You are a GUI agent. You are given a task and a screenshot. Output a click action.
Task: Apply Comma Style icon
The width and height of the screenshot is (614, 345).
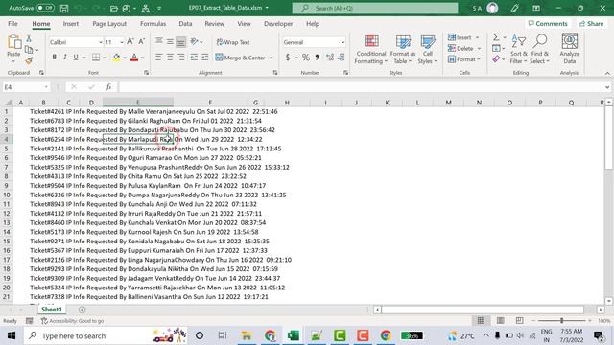(317, 57)
